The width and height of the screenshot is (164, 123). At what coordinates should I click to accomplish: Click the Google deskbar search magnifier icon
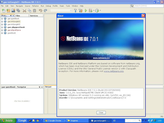tap(139, 121)
